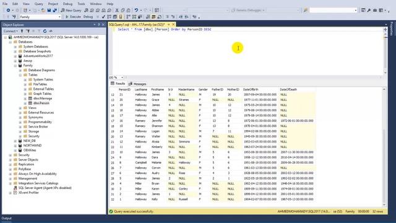Viewport: 396px width, 223px height.
Task: Click inside the SQL query text line
Action: pos(165,29)
